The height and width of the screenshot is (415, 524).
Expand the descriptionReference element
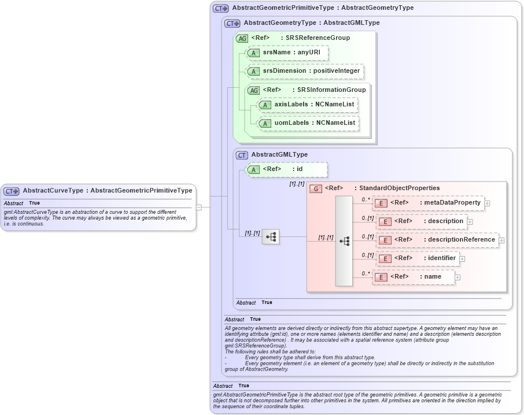[501, 240]
